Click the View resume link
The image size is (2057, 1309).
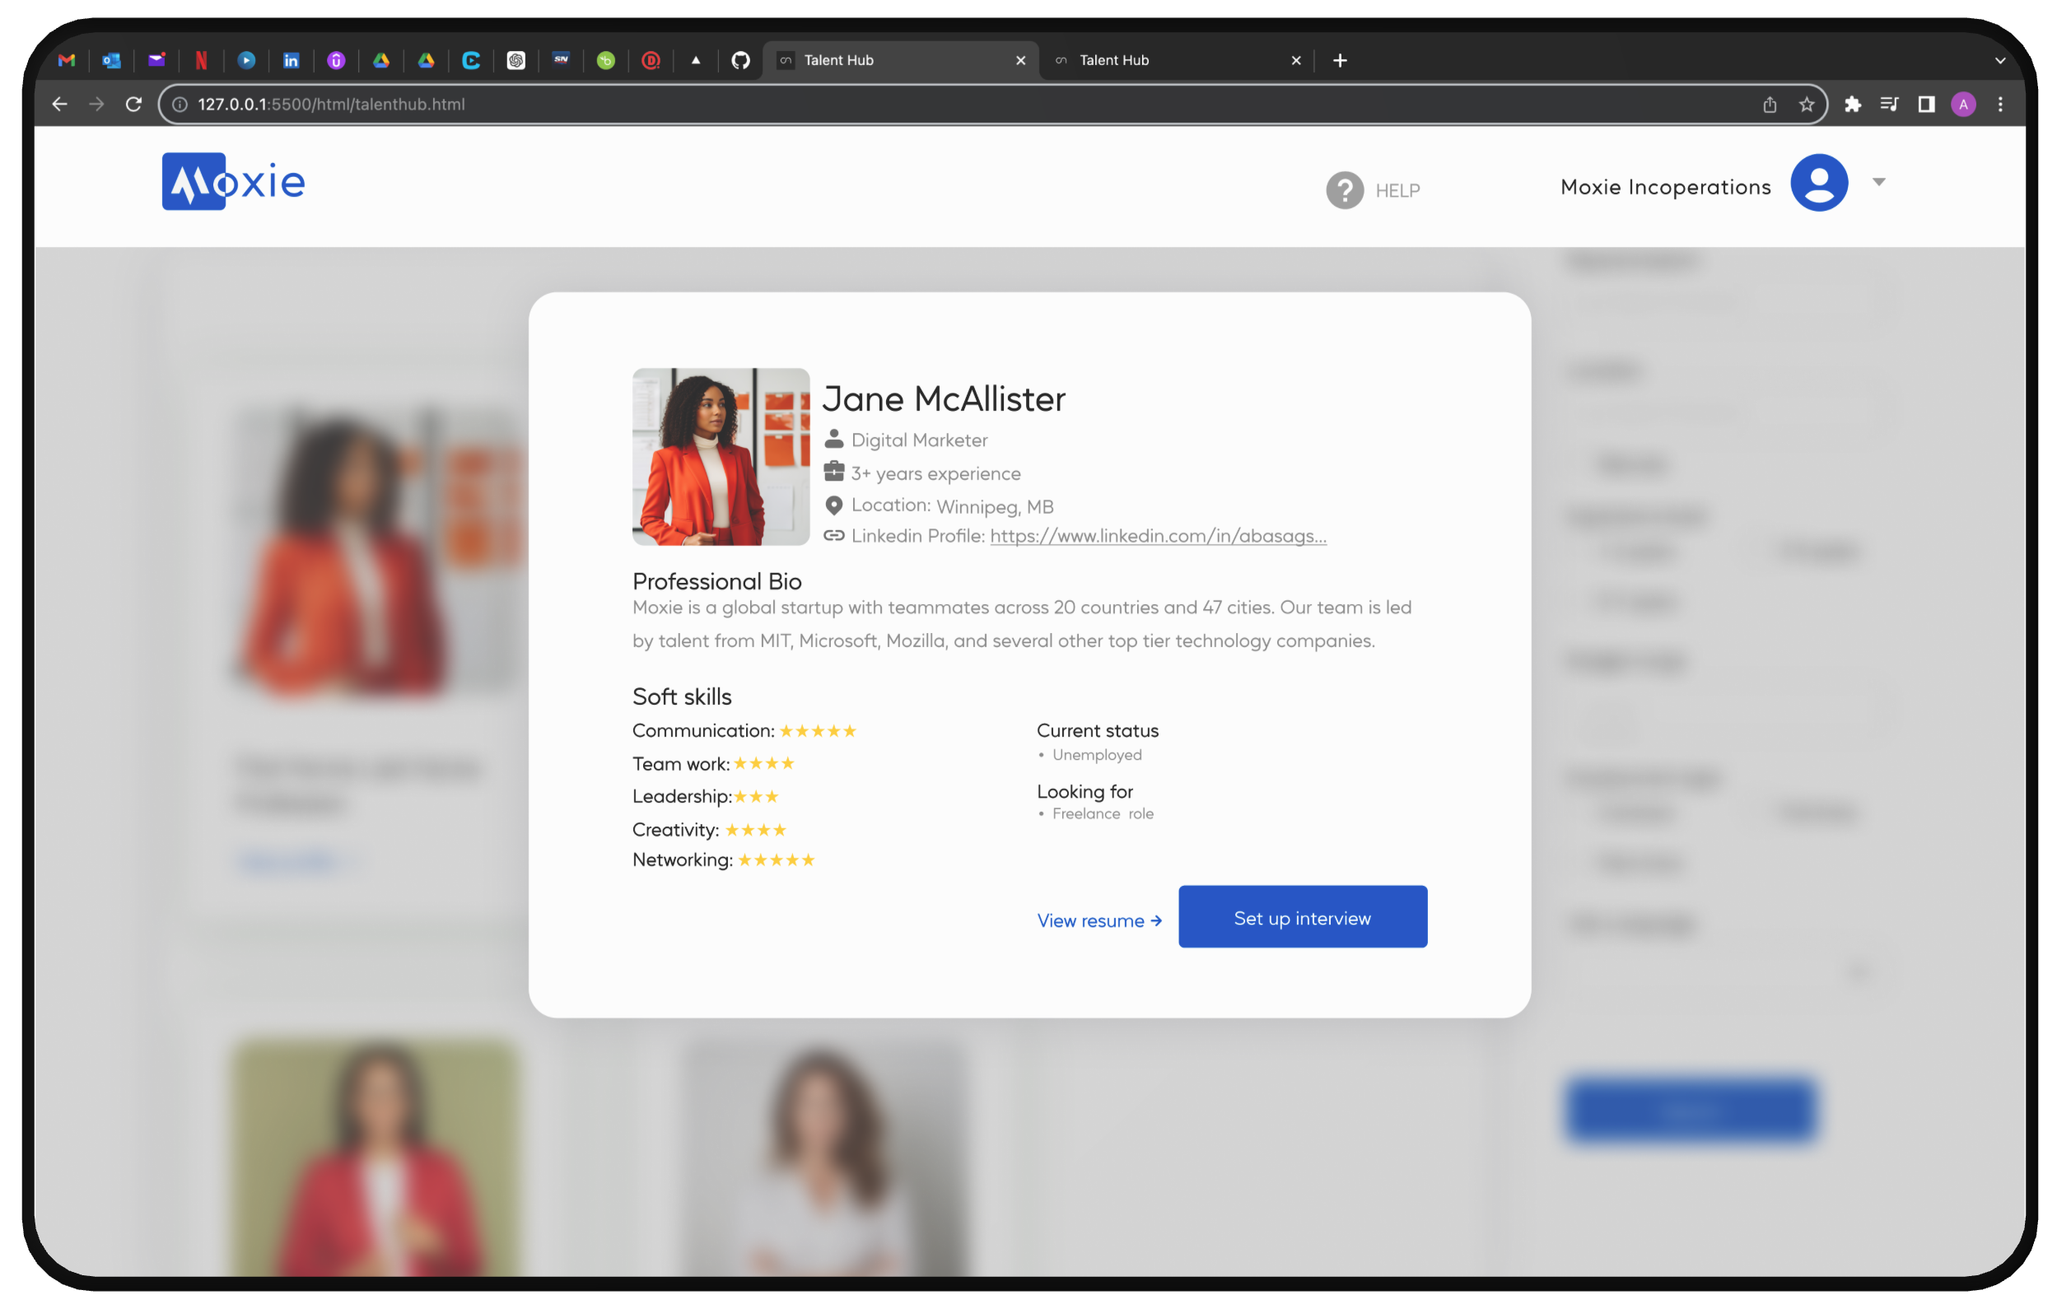pos(1098,920)
